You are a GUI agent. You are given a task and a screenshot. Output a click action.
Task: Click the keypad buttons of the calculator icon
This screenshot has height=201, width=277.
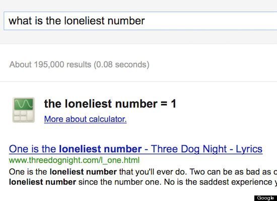point(24,116)
